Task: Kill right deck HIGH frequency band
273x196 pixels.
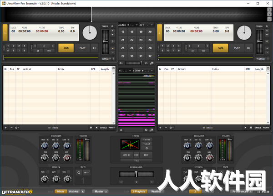Action: pos(190,139)
